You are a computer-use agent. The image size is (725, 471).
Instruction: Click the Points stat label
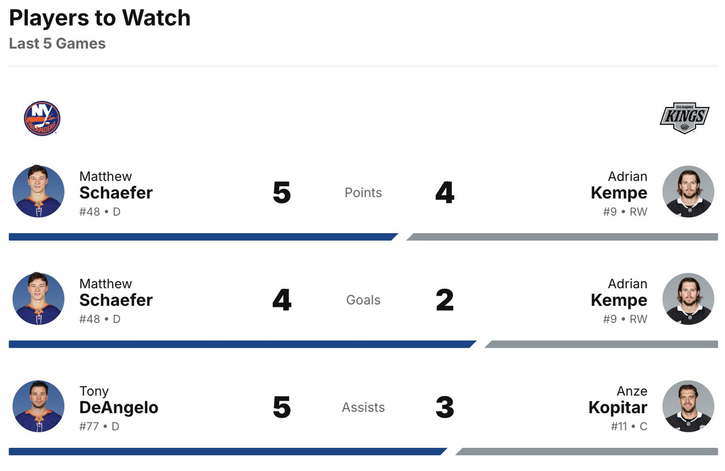point(363,192)
